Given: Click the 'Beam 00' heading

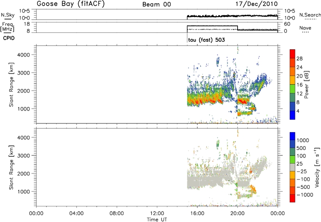Looking at the screenshot, I should pos(156,4).
